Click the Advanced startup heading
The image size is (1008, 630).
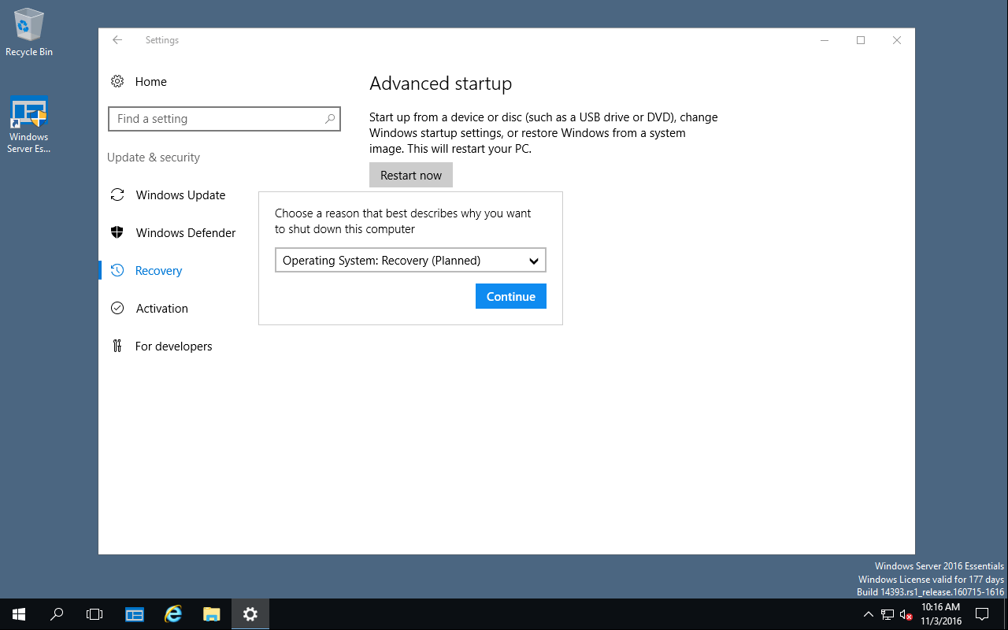click(x=440, y=83)
